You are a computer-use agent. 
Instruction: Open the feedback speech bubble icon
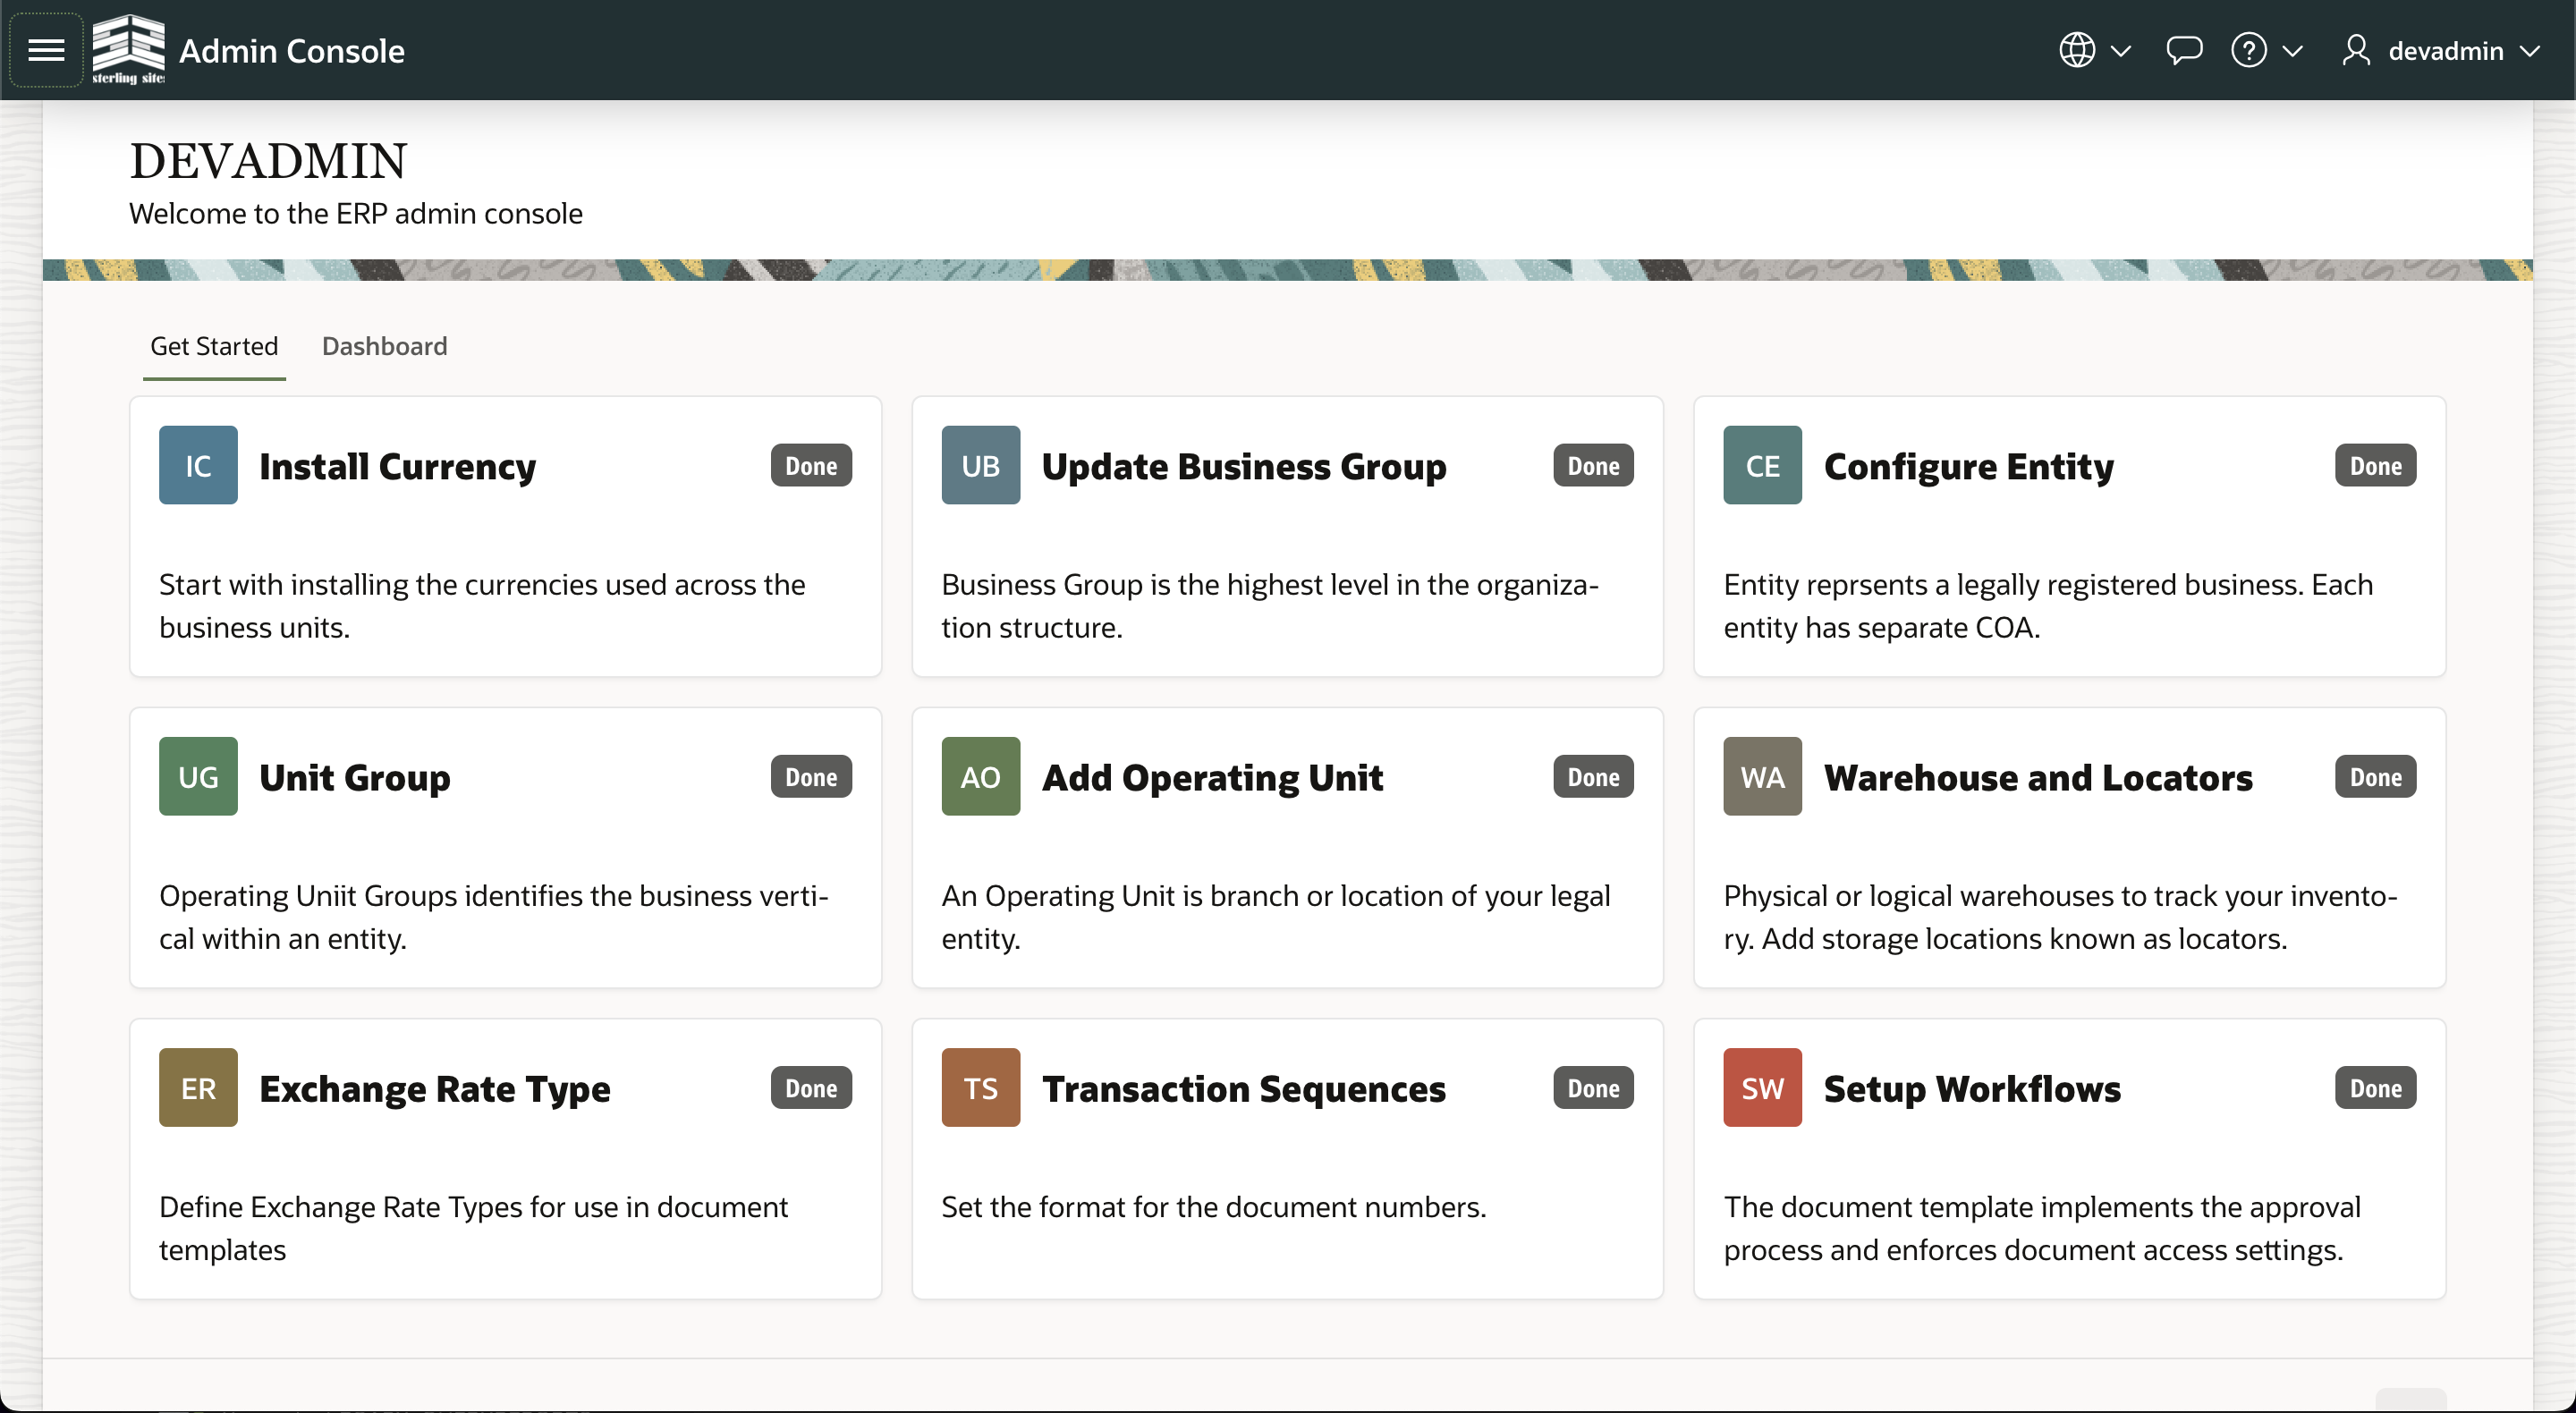point(2183,50)
